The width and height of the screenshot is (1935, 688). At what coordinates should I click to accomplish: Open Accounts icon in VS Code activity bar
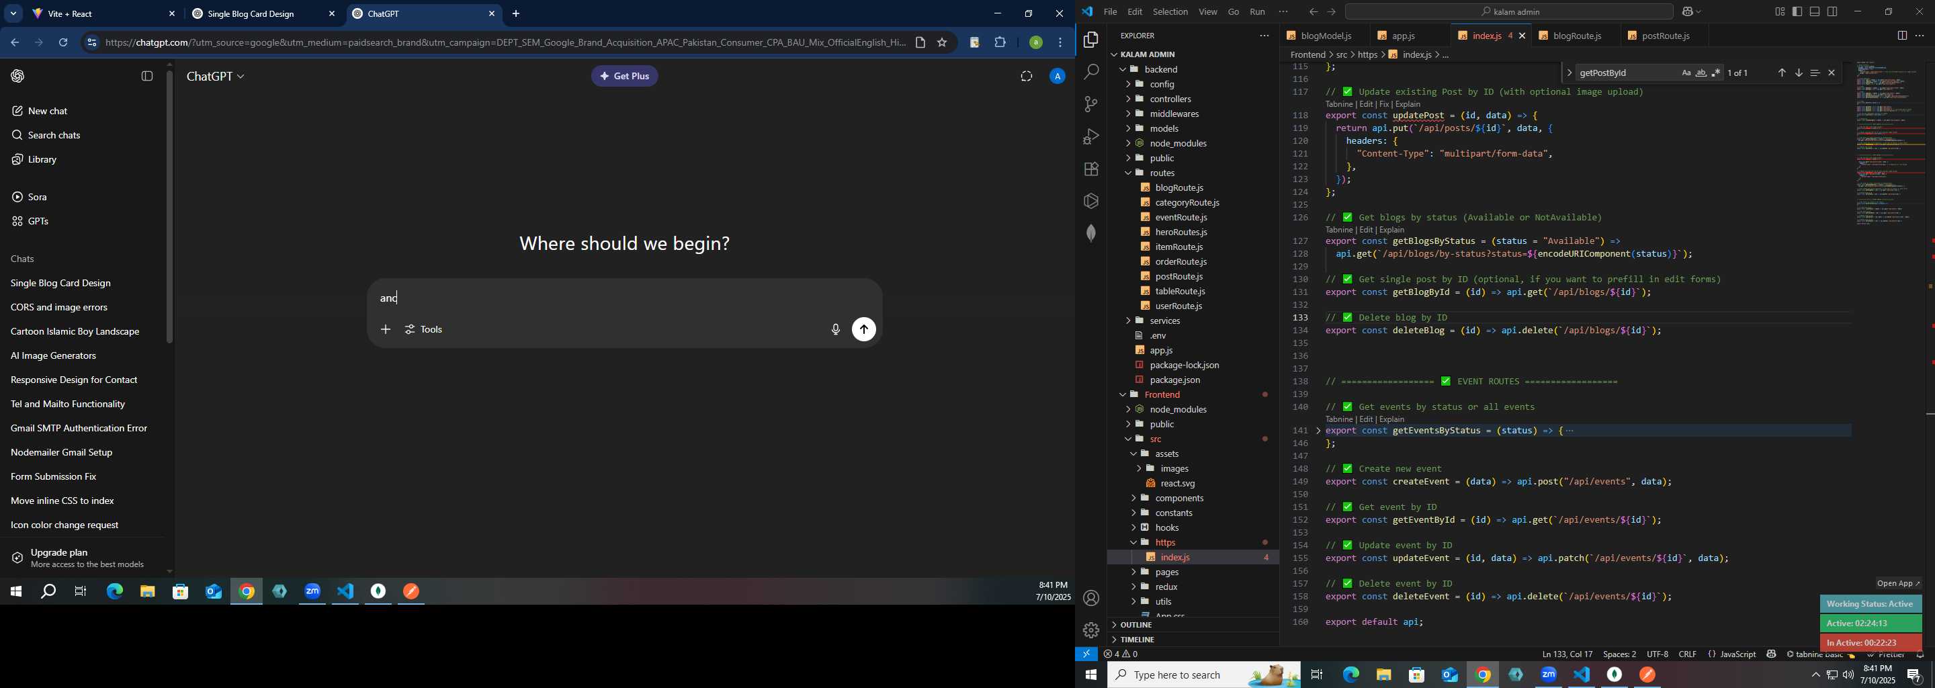click(1090, 598)
